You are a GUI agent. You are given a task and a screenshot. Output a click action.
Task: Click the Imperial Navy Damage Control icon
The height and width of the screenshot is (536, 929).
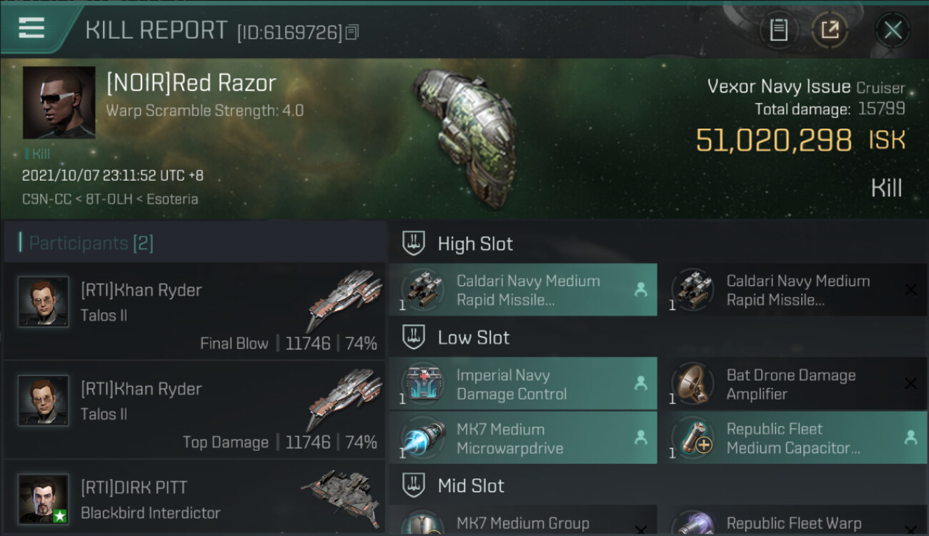click(424, 384)
